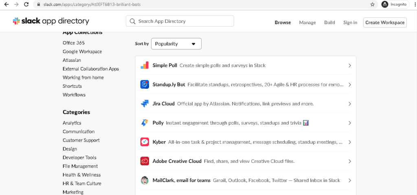Go forward with the browser forward arrow
Screen dimensions: 417x195
point(16,4)
